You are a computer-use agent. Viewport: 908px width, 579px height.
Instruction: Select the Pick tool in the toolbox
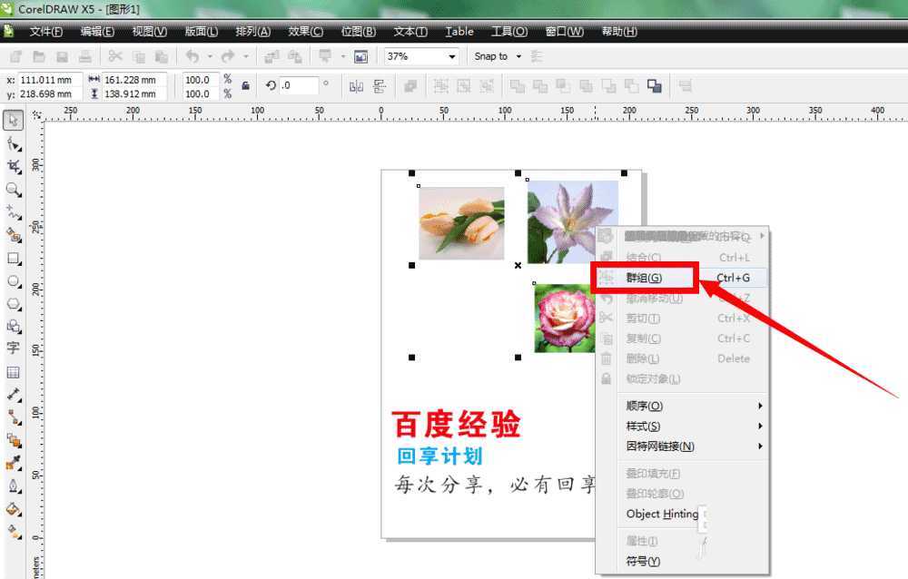pyautogui.click(x=13, y=120)
